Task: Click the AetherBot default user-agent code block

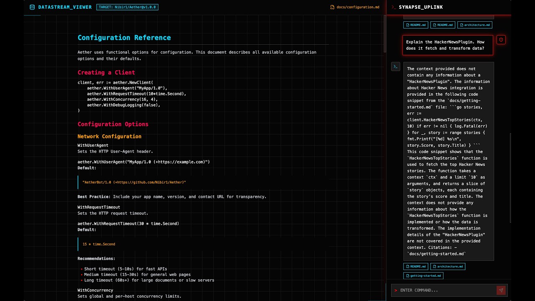Action: pyautogui.click(x=203, y=182)
